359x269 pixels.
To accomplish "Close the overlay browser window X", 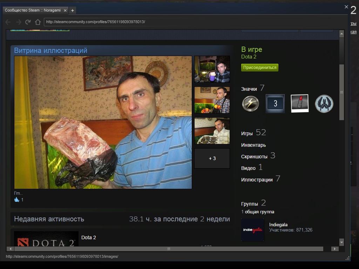I will (x=346, y=7).
